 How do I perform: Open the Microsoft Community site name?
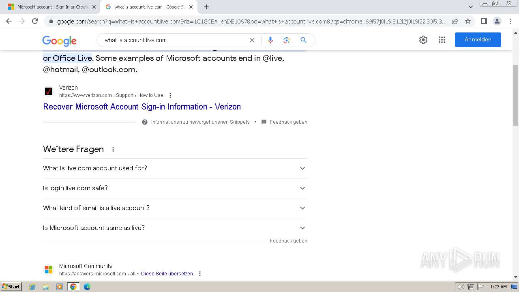86,266
